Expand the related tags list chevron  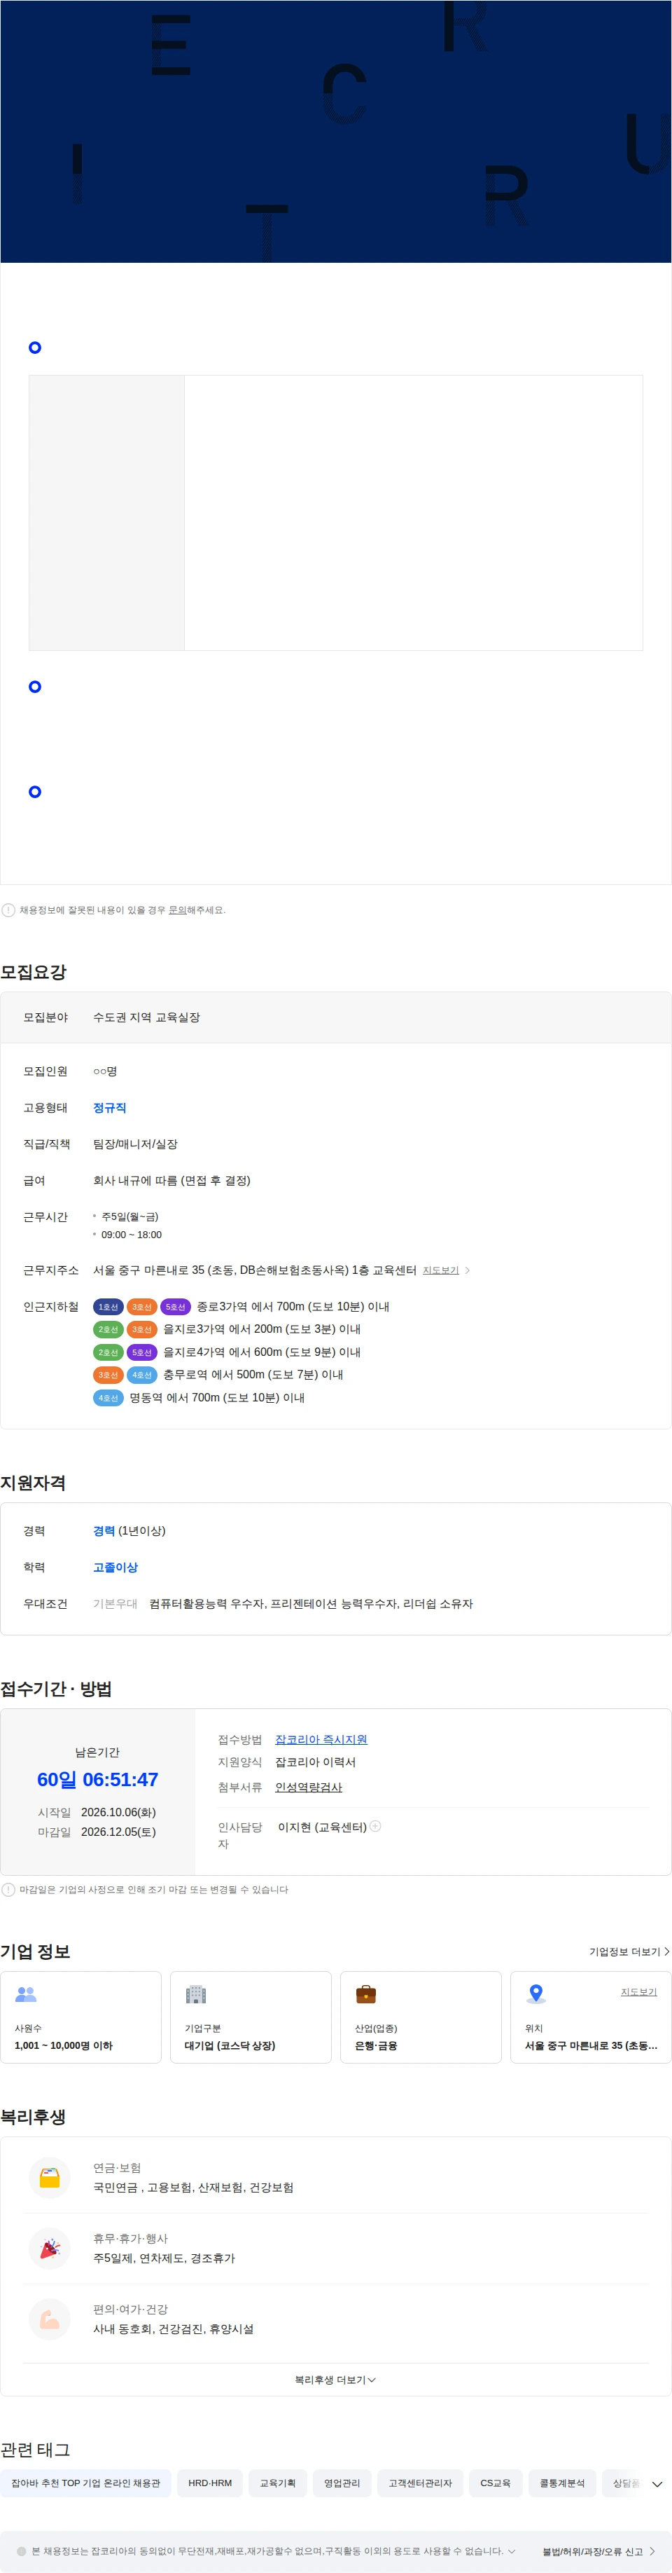pos(657,2484)
